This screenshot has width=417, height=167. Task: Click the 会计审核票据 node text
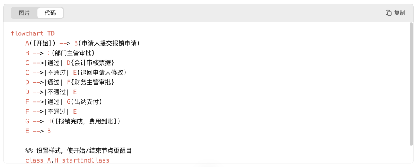click(x=93, y=63)
